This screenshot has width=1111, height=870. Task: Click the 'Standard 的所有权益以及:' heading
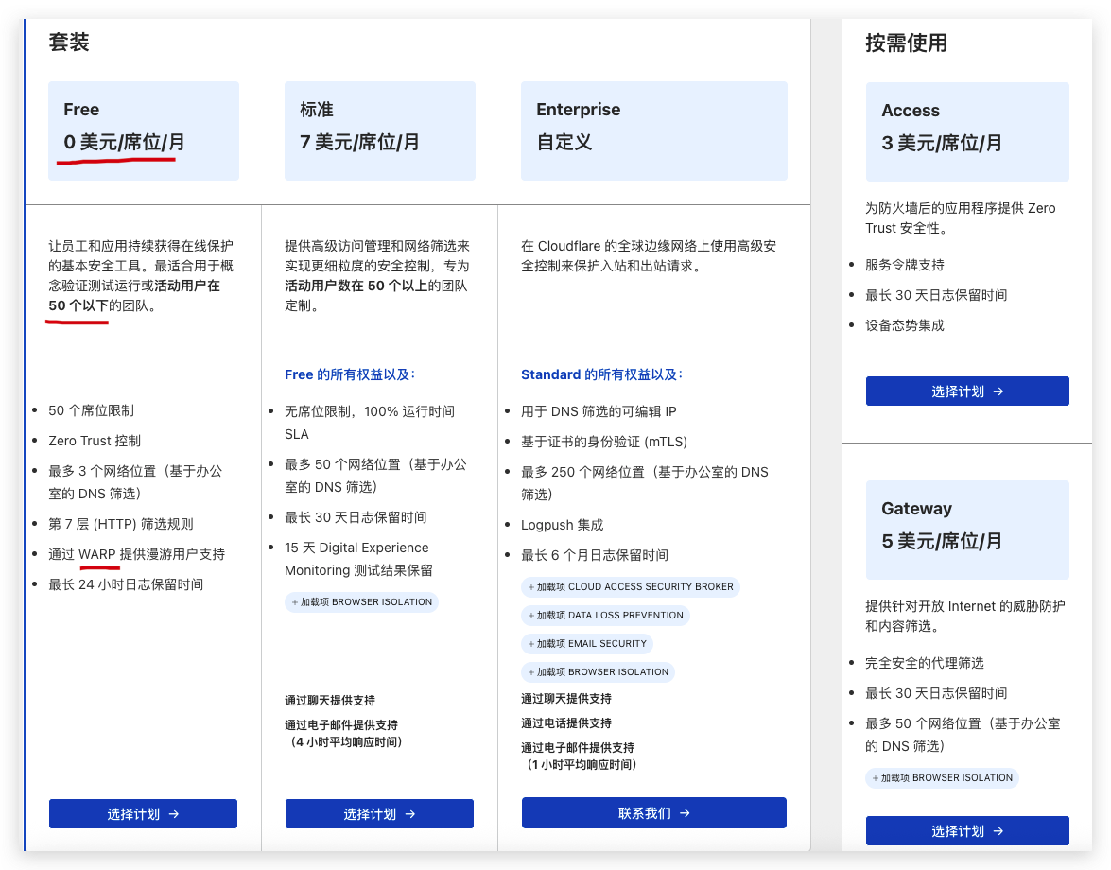[601, 374]
